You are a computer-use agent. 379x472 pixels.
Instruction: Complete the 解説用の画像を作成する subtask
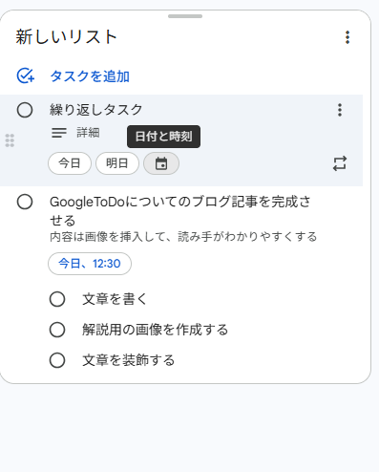[x=57, y=330]
